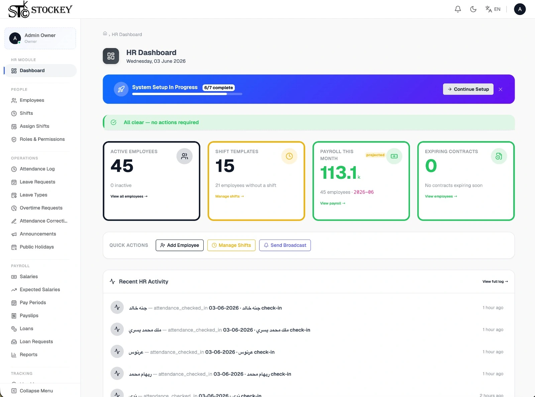The image size is (535, 397).
Task: Click the Continue Setup button
Action: tap(468, 89)
